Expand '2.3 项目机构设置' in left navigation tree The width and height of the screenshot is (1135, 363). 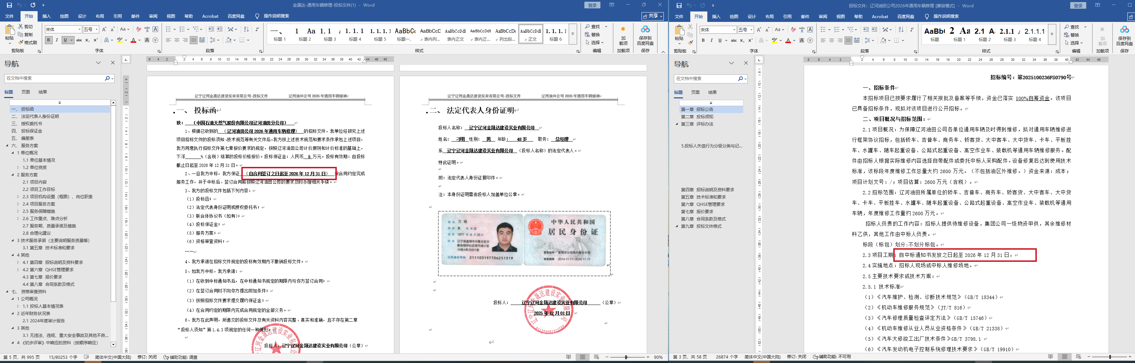pos(18,197)
